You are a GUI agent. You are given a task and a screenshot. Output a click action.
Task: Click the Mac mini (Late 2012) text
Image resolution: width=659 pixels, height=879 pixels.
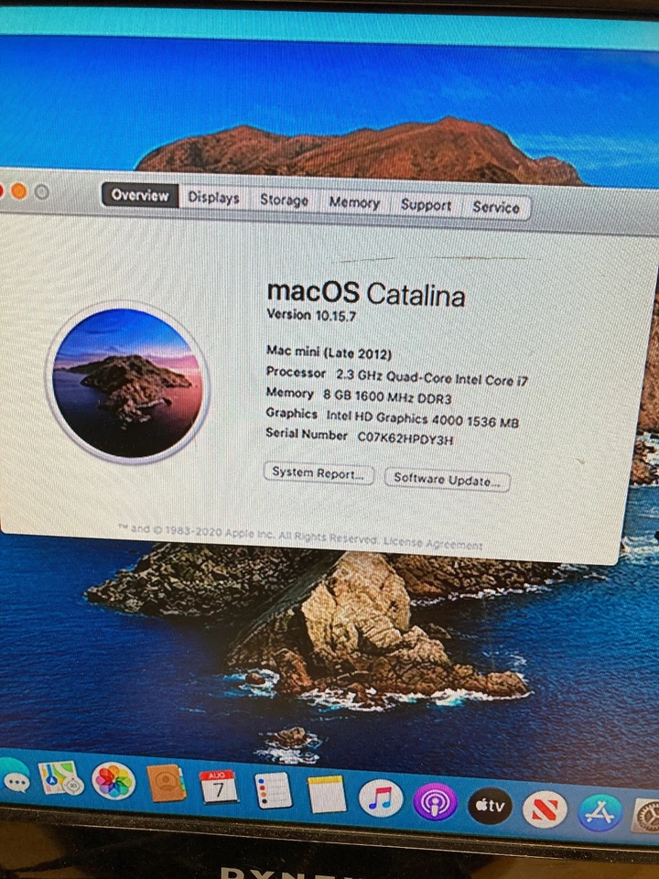tap(329, 353)
